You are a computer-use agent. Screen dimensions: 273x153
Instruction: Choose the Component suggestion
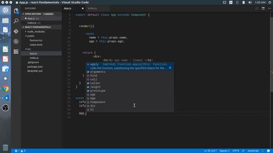pyautogui.click(x=130, y=102)
